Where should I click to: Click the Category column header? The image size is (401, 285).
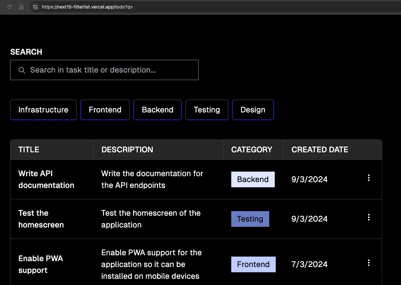[252, 150]
